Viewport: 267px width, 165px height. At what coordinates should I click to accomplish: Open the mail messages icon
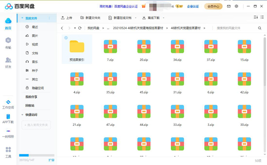229,6
